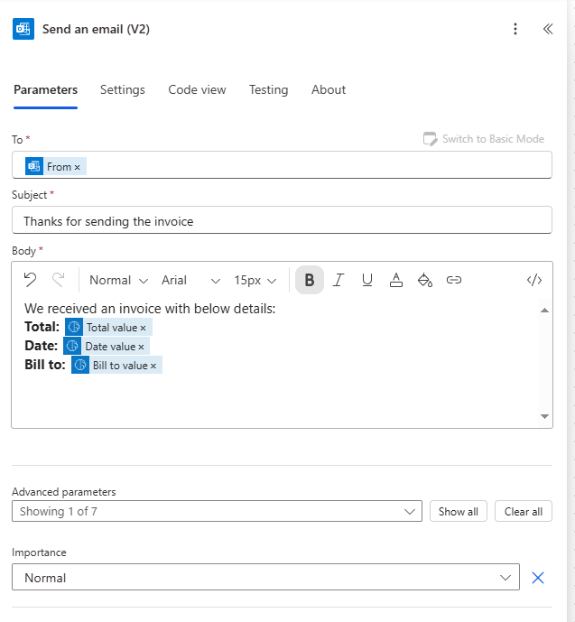This screenshot has width=575, height=622.
Task: Open the highlight color fill tool
Action: pos(425,280)
